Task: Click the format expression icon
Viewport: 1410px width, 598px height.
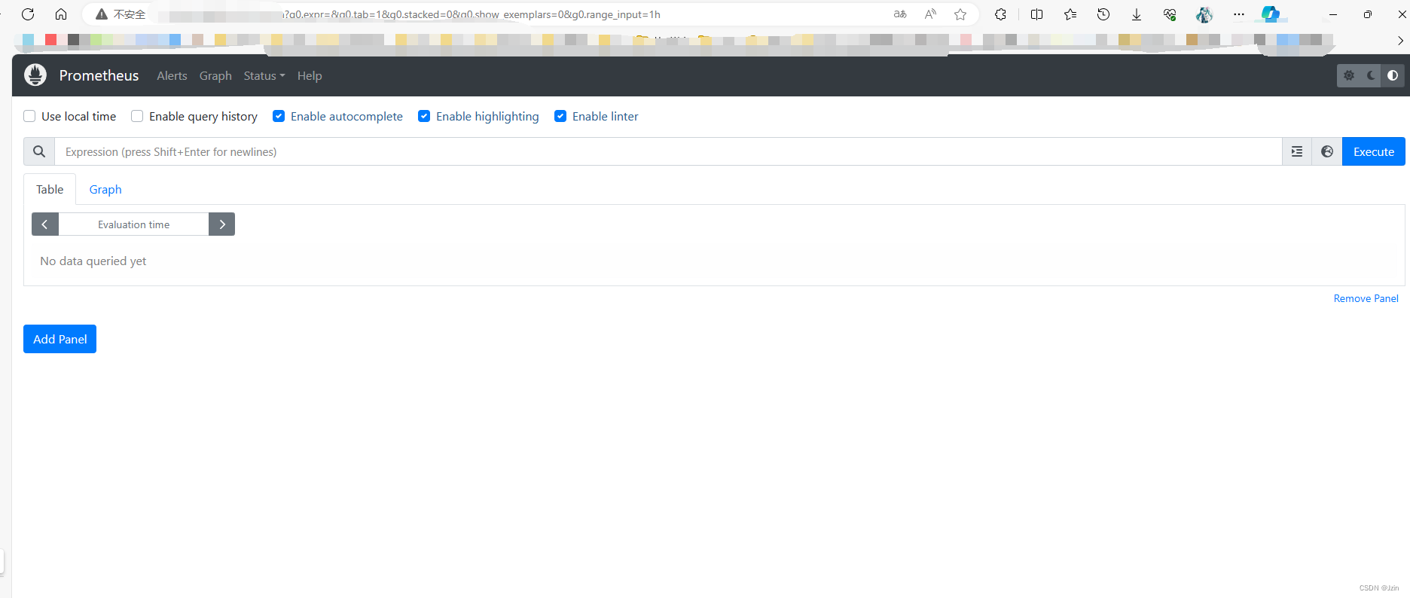Action: [x=1297, y=151]
